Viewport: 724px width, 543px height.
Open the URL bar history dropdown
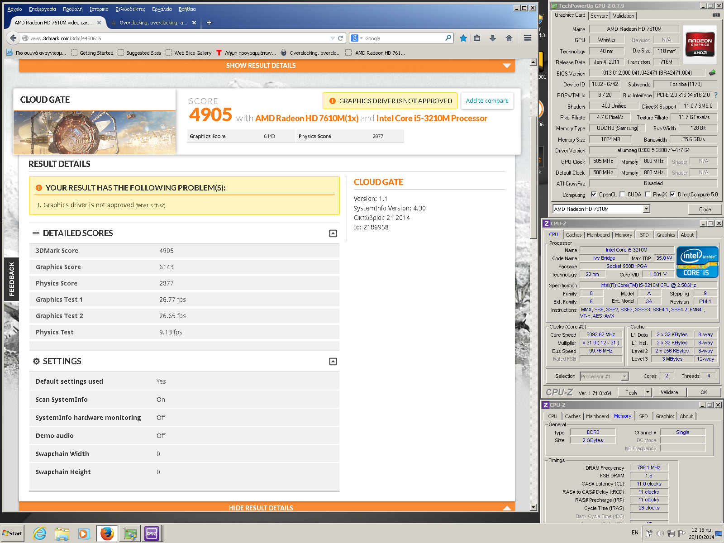(333, 38)
